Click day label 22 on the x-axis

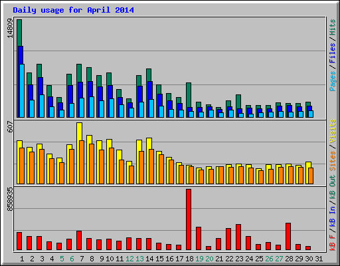tap(229, 259)
